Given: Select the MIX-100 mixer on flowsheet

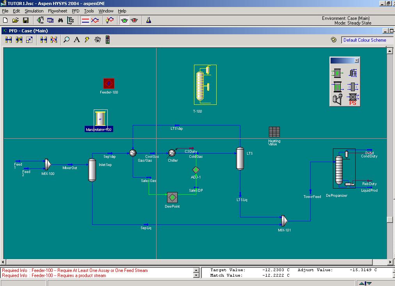Looking at the screenshot, I should [48, 164].
